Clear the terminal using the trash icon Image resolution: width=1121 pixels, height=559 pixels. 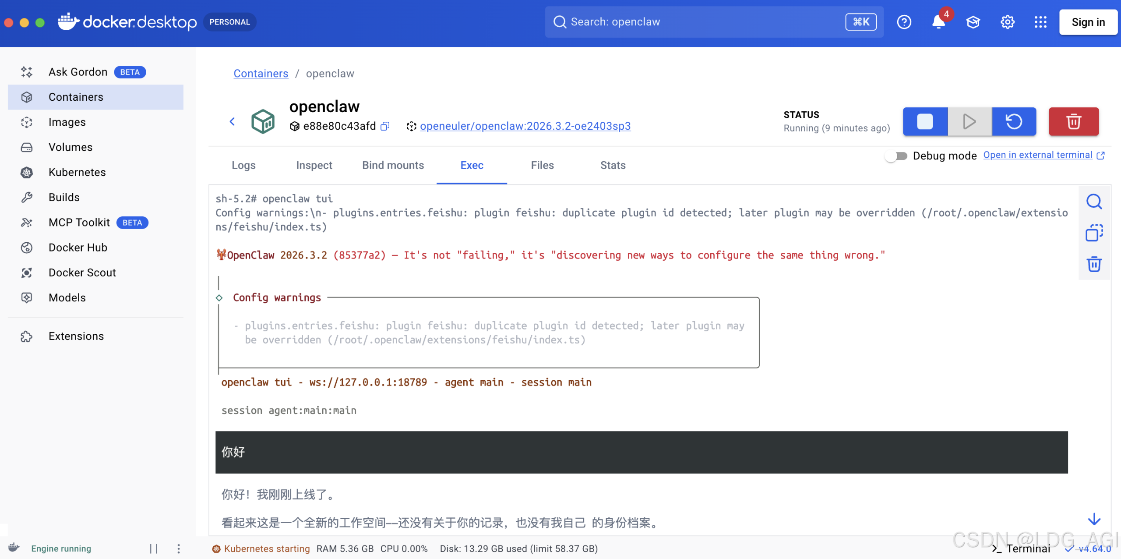(x=1094, y=264)
